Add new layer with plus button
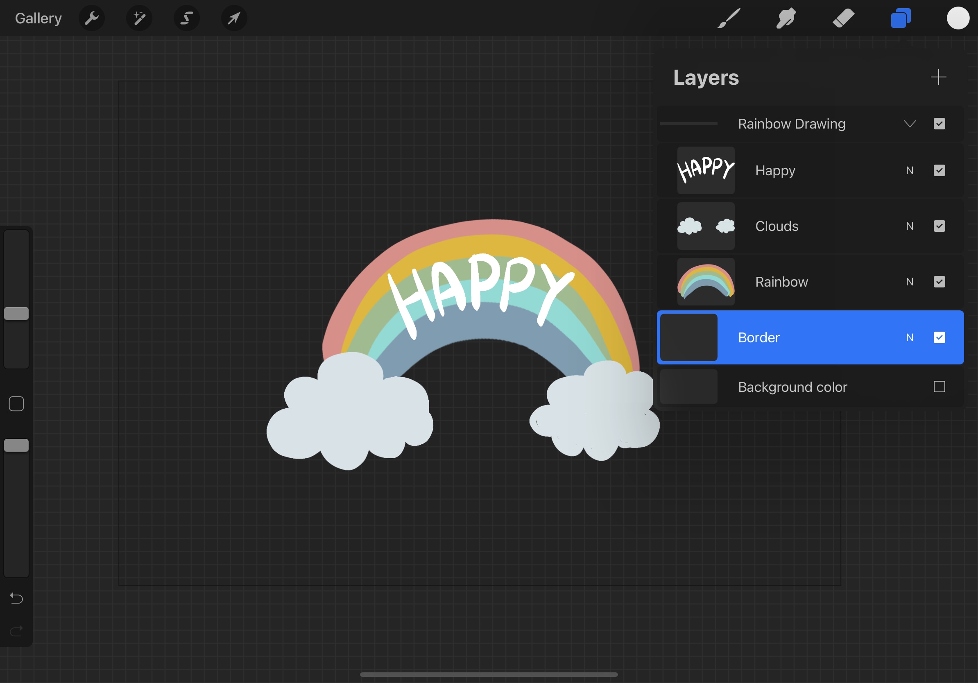978x683 pixels. [939, 77]
